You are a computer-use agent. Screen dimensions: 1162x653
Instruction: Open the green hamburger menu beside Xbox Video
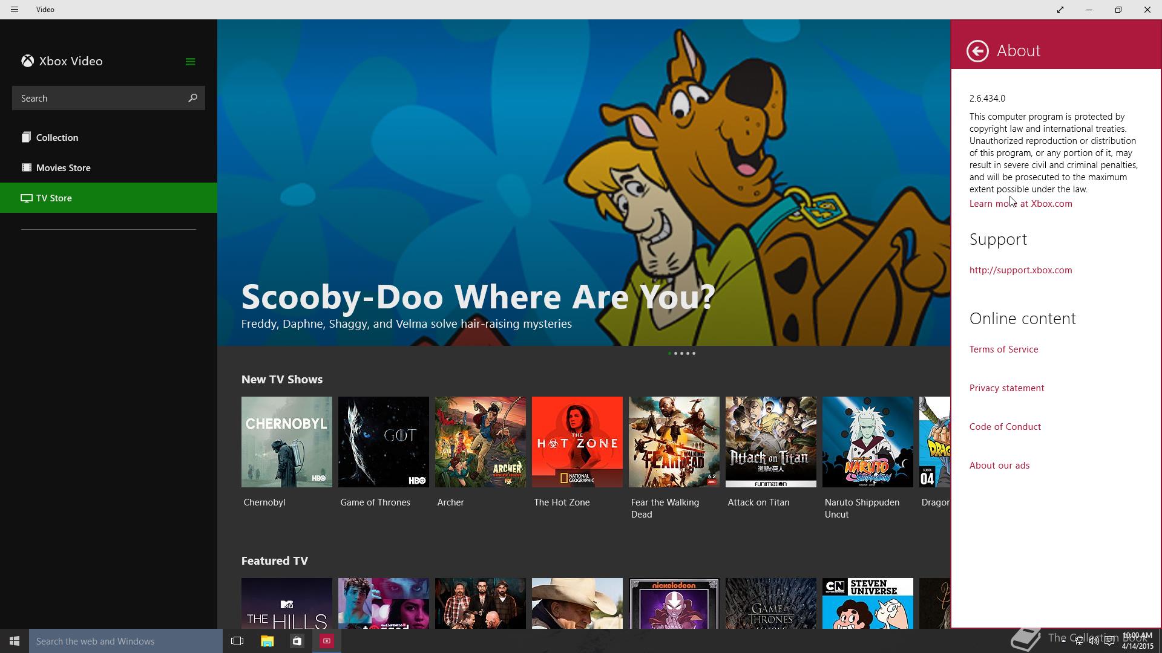click(190, 62)
